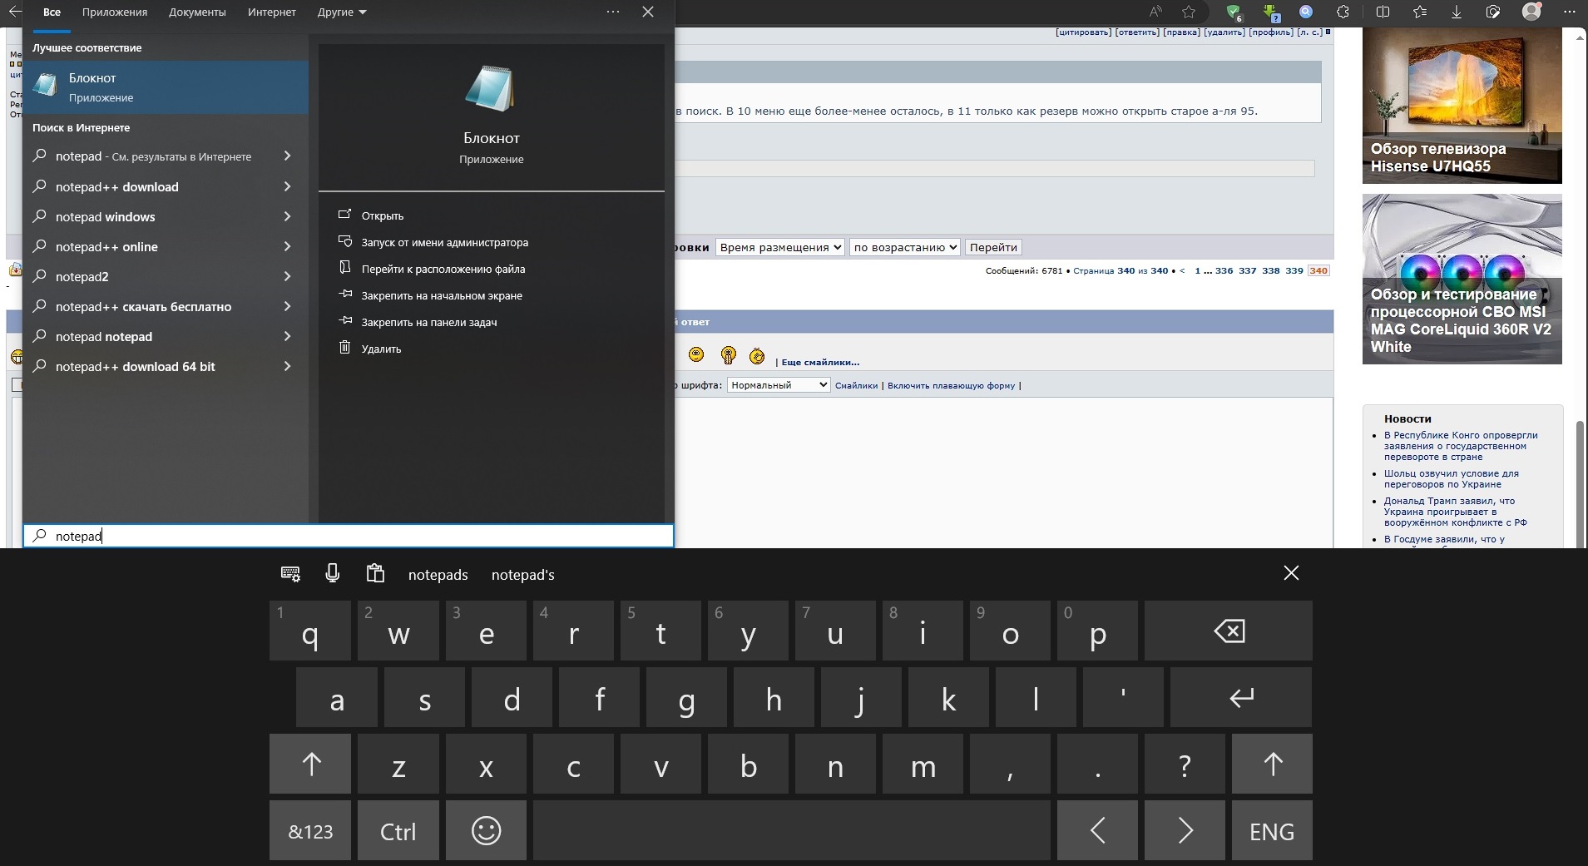This screenshot has width=1588, height=866.
Task: Open the emoji panel on the keyboard
Action: point(486,830)
